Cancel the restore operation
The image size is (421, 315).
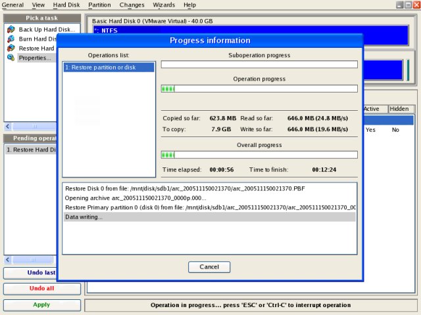pyautogui.click(x=209, y=267)
